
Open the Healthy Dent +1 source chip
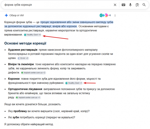[74, 83]
